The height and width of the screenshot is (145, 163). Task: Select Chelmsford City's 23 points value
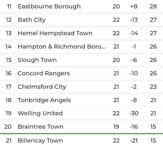(153, 87)
